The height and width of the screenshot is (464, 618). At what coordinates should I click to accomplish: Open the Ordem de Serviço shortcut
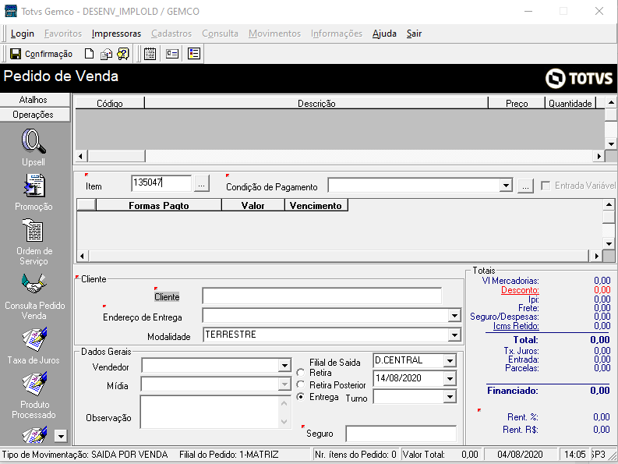(x=34, y=230)
